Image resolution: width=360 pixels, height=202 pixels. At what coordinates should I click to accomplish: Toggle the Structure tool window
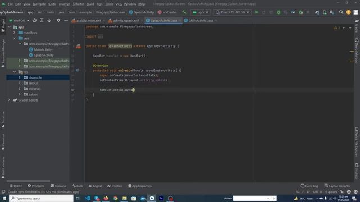pos(3,120)
